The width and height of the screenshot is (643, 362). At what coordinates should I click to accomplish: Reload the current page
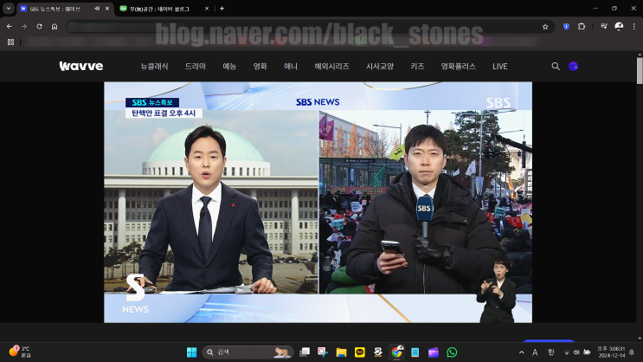tap(39, 26)
